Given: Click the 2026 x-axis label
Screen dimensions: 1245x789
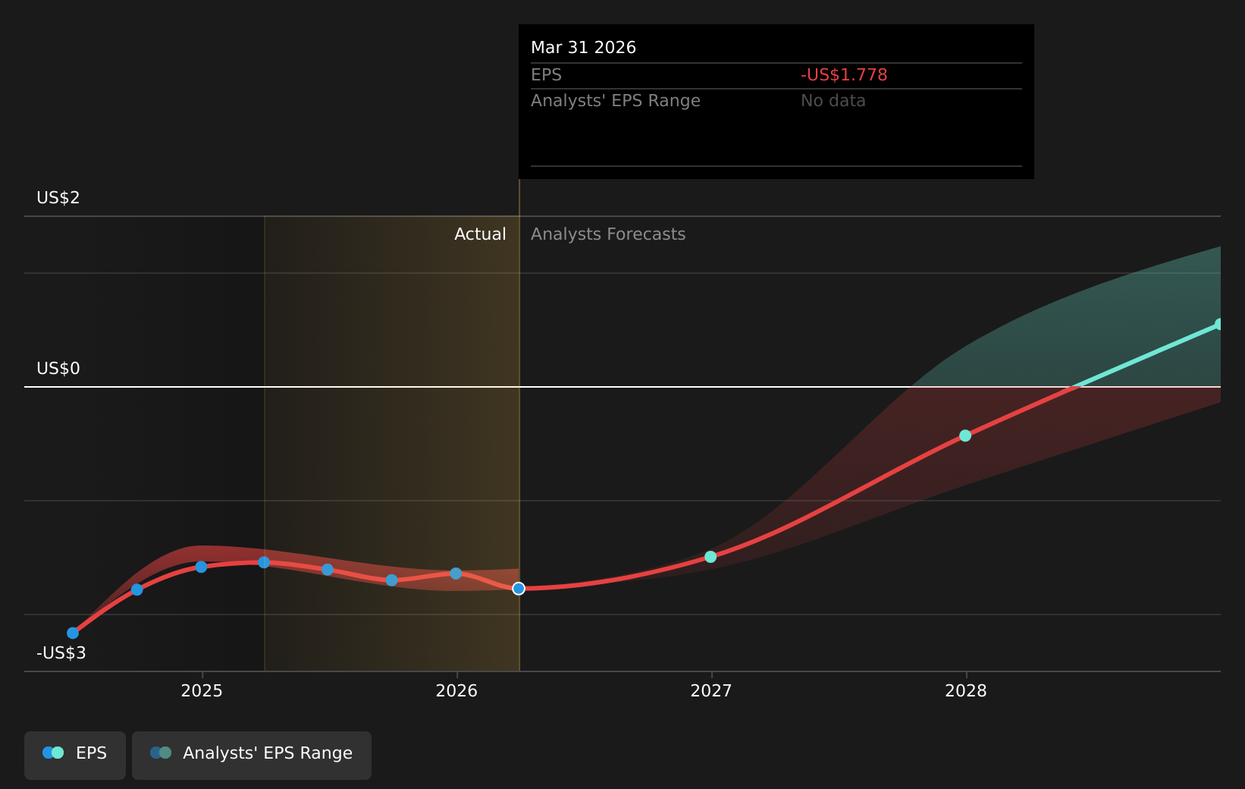Looking at the screenshot, I should pyautogui.click(x=456, y=690).
